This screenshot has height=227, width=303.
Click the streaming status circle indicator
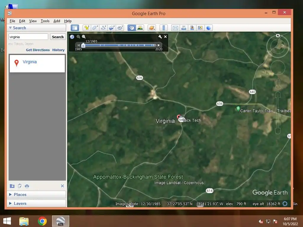point(285,204)
